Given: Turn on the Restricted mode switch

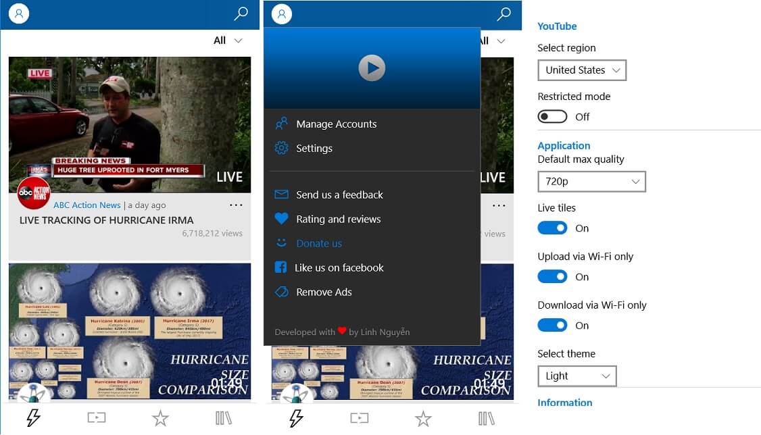Looking at the screenshot, I should coord(552,117).
